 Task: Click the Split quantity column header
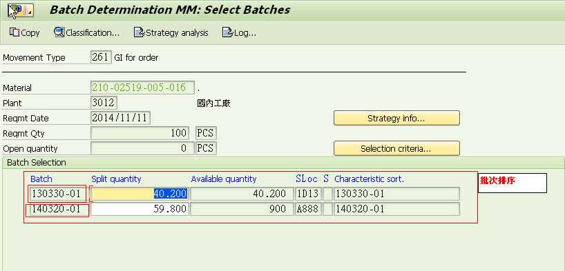[x=116, y=179]
